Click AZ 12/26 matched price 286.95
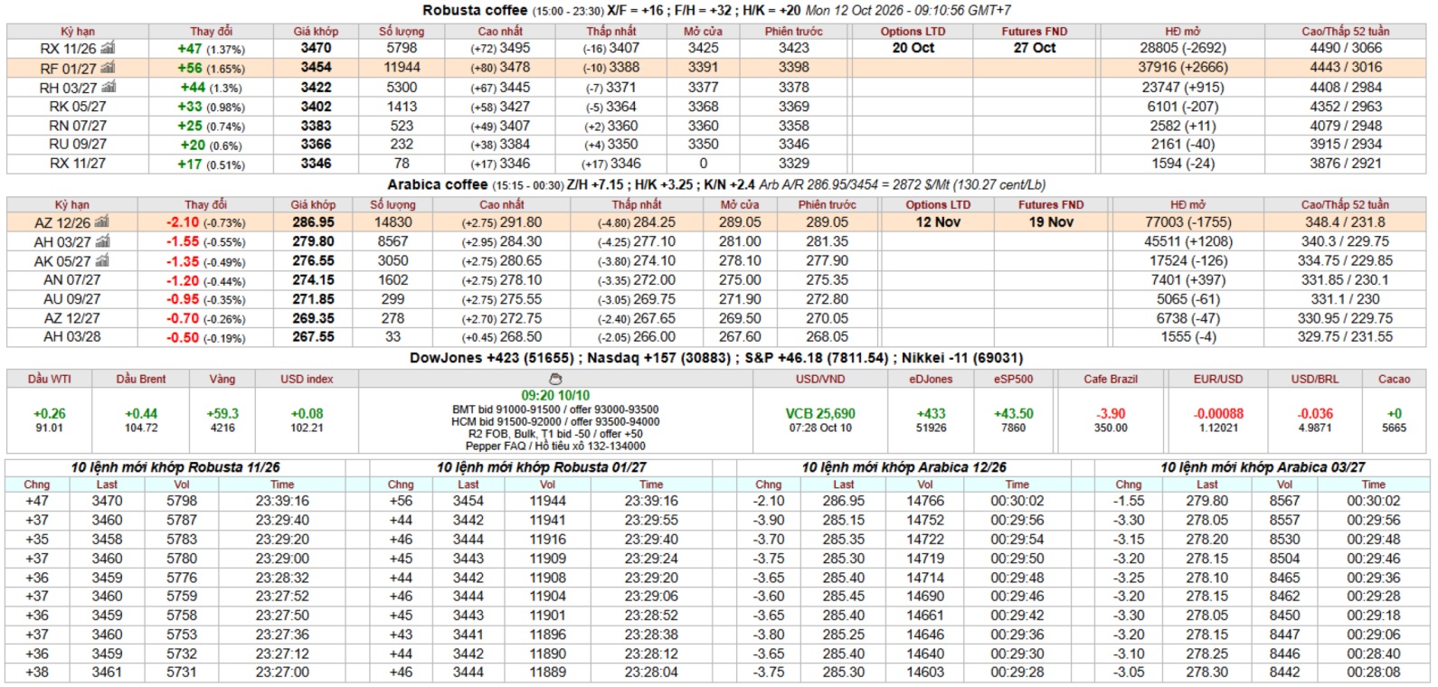Image resolution: width=1438 pixels, height=687 pixels. tap(313, 221)
